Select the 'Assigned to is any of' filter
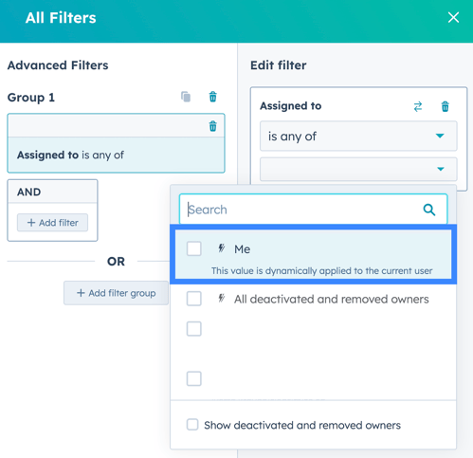 (116, 155)
